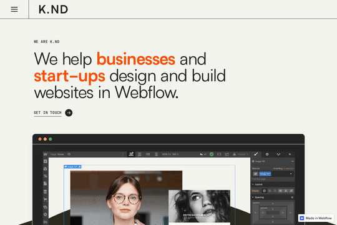Open the hamburger navigation menu
The height and width of the screenshot is (225, 337).
14,9
